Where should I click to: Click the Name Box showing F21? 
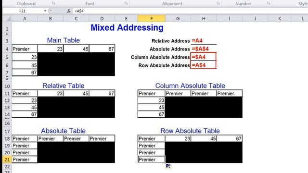pos(23,11)
